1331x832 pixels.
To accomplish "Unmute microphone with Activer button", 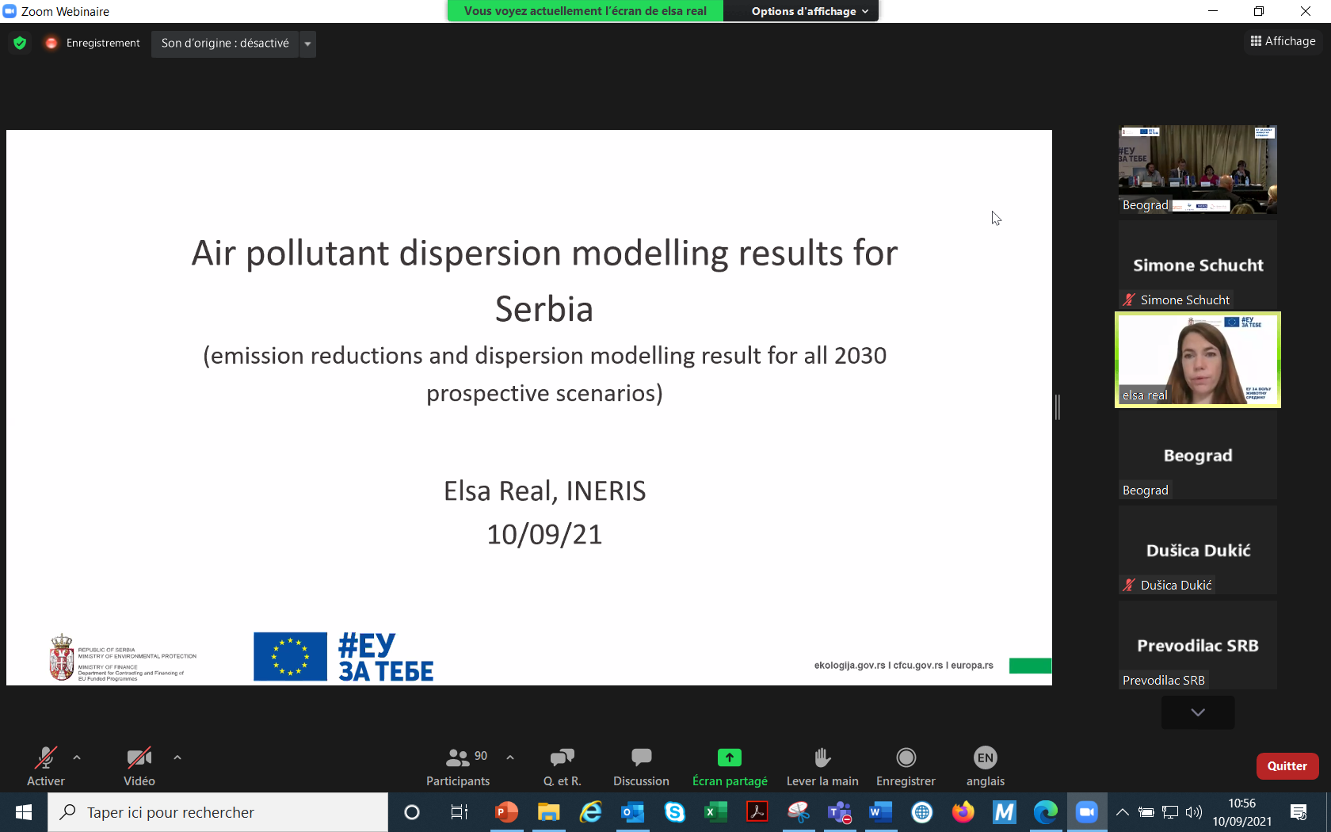I will 46,765.
